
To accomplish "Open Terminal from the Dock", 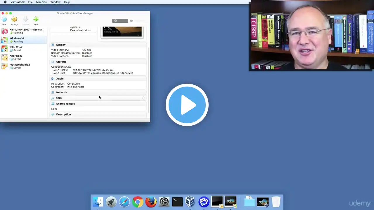I will pos(177,202).
